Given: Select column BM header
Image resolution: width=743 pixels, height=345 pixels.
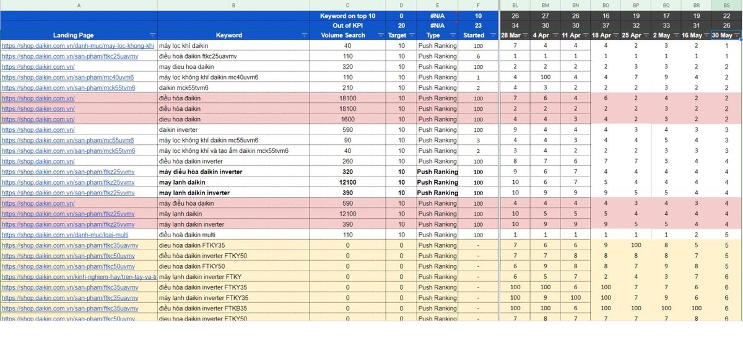Looking at the screenshot, I should 545,5.
